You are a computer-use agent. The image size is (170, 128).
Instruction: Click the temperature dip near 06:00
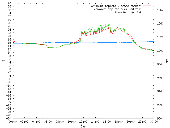pyautogui.click(x=50, y=47)
